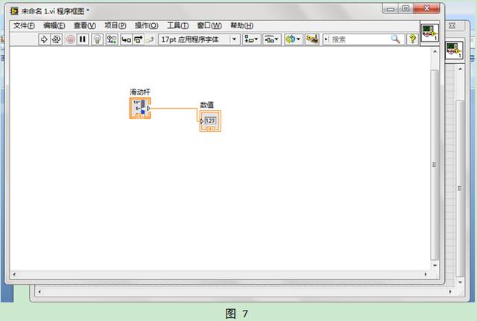477x321 pixels.
Task: Open the Reorder dropdown
Action: 294,39
